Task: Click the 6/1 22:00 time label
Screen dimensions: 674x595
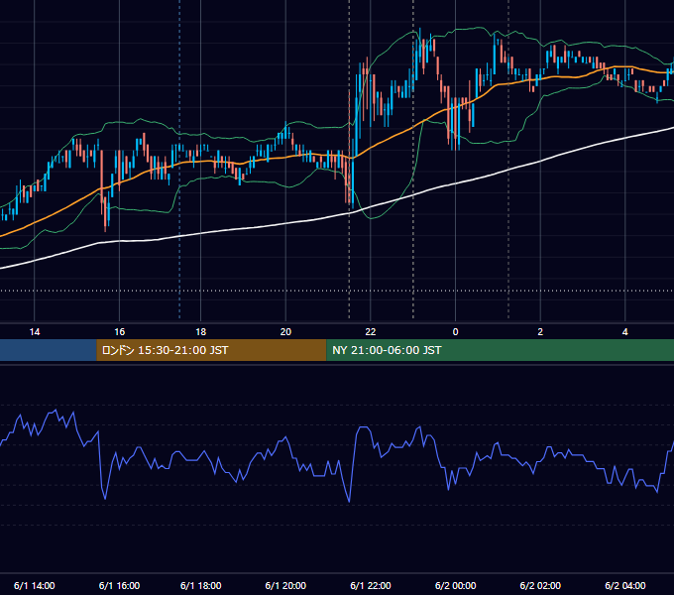Action: (371, 585)
